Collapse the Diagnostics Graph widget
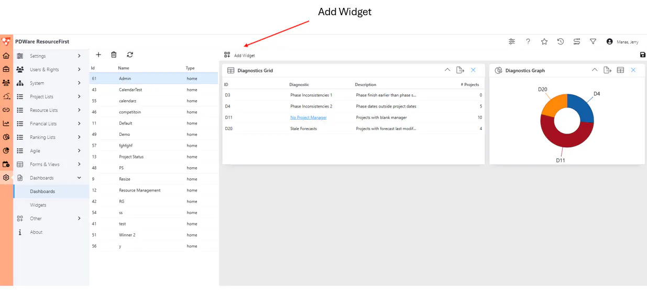The image size is (647, 290). coord(594,70)
